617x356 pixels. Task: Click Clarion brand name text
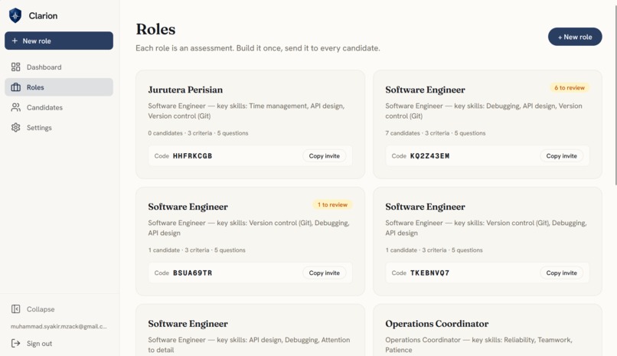(43, 16)
